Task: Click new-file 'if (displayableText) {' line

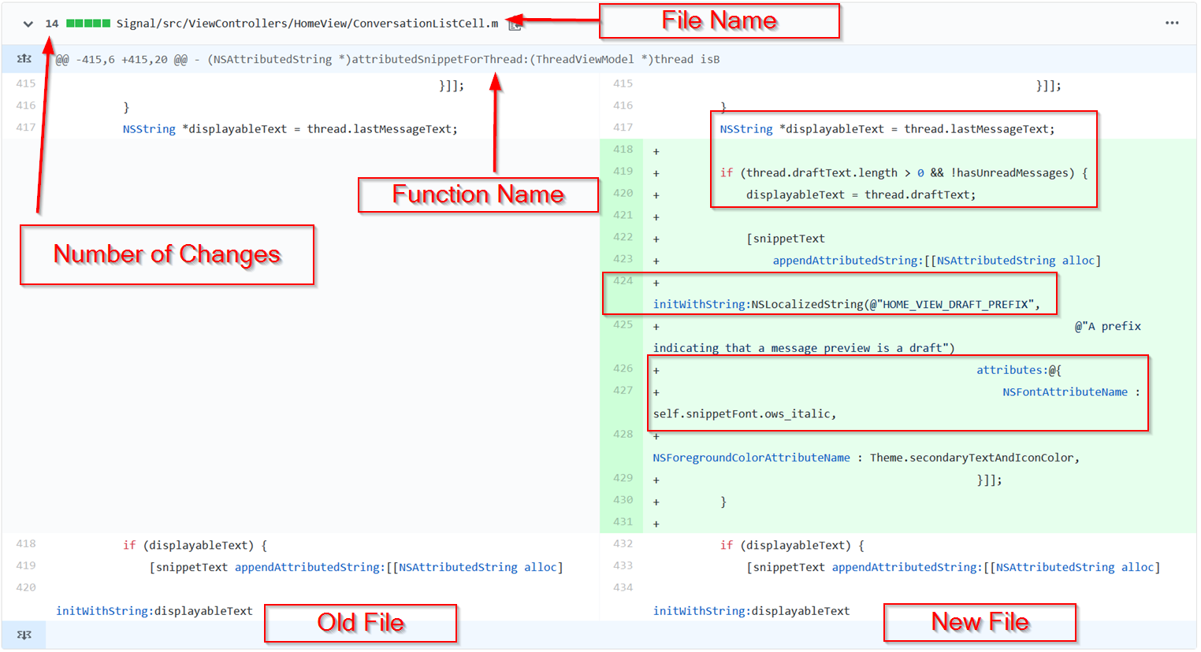Action: point(792,546)
